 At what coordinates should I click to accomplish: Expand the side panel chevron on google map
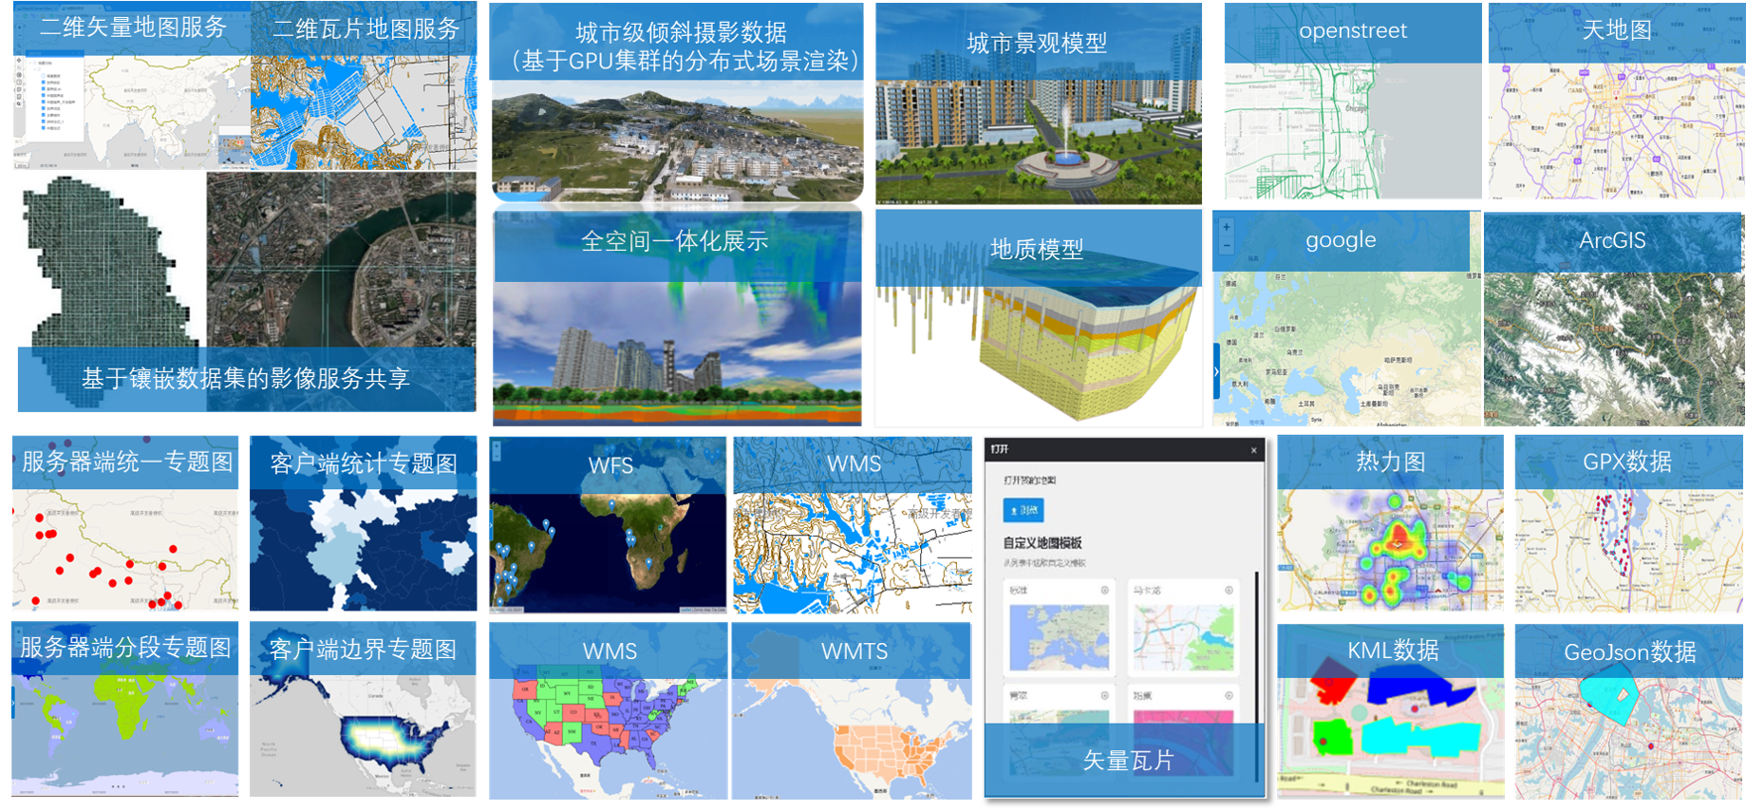pos(1216,371)
